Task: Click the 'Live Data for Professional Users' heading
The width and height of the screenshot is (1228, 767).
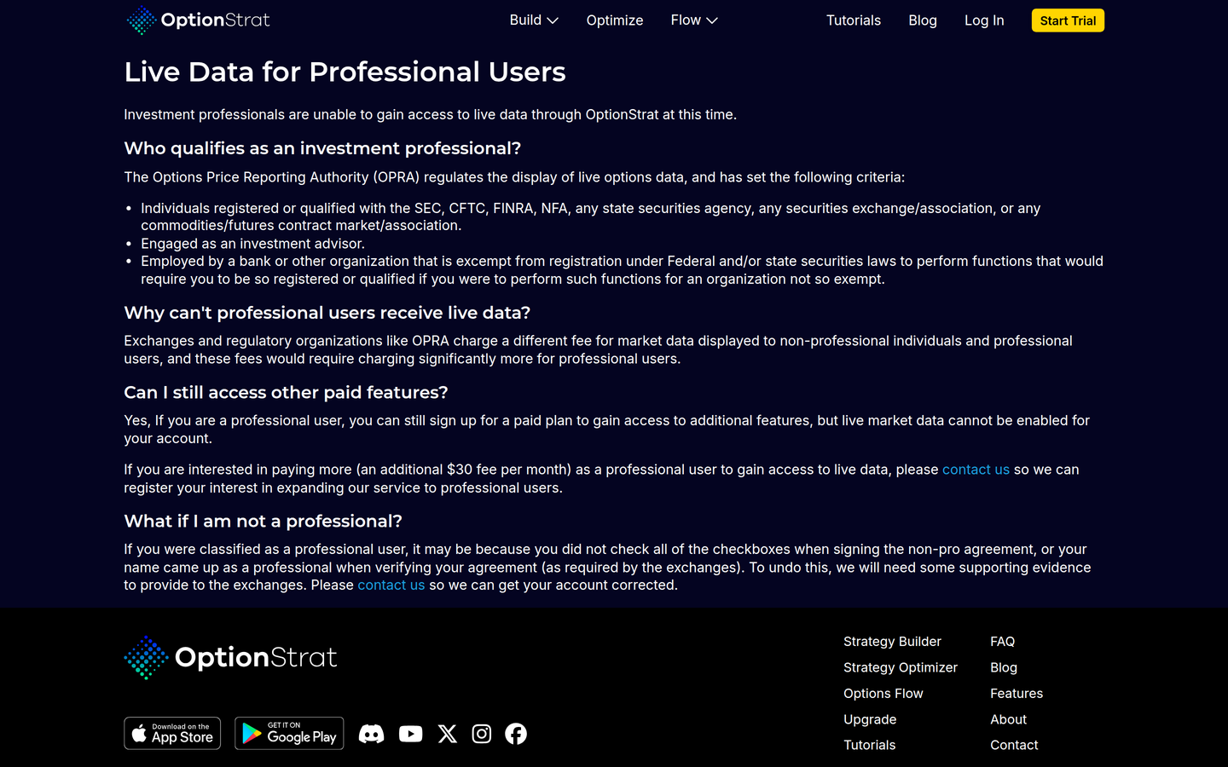Action: pos(345,72)
